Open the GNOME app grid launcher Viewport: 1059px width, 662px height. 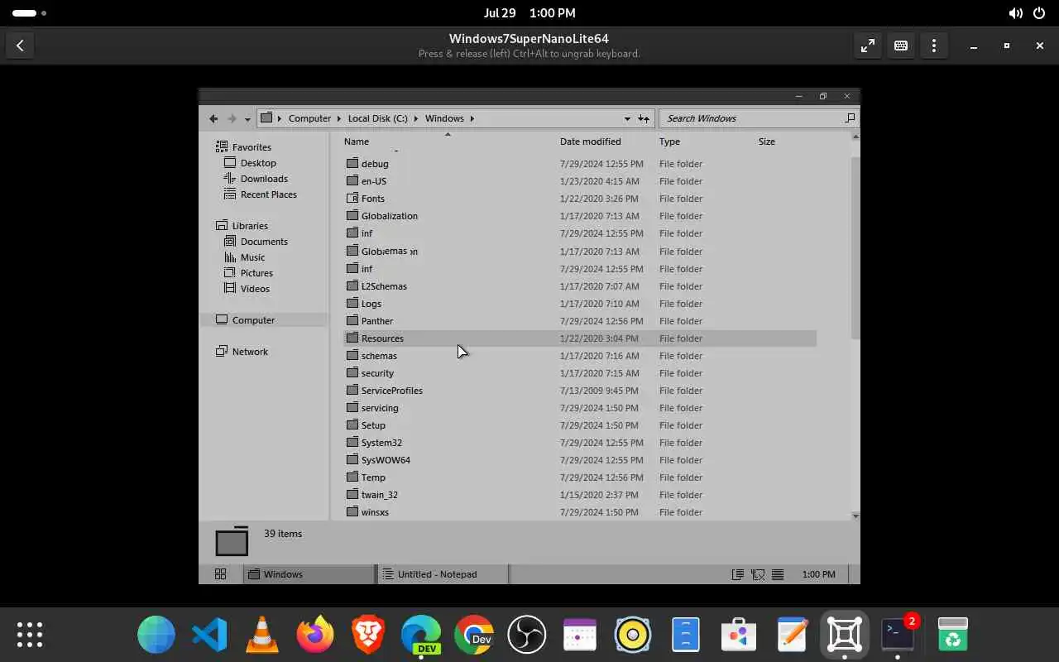30,635
